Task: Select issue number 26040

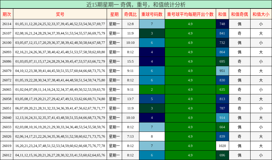Action: [7, 118]
